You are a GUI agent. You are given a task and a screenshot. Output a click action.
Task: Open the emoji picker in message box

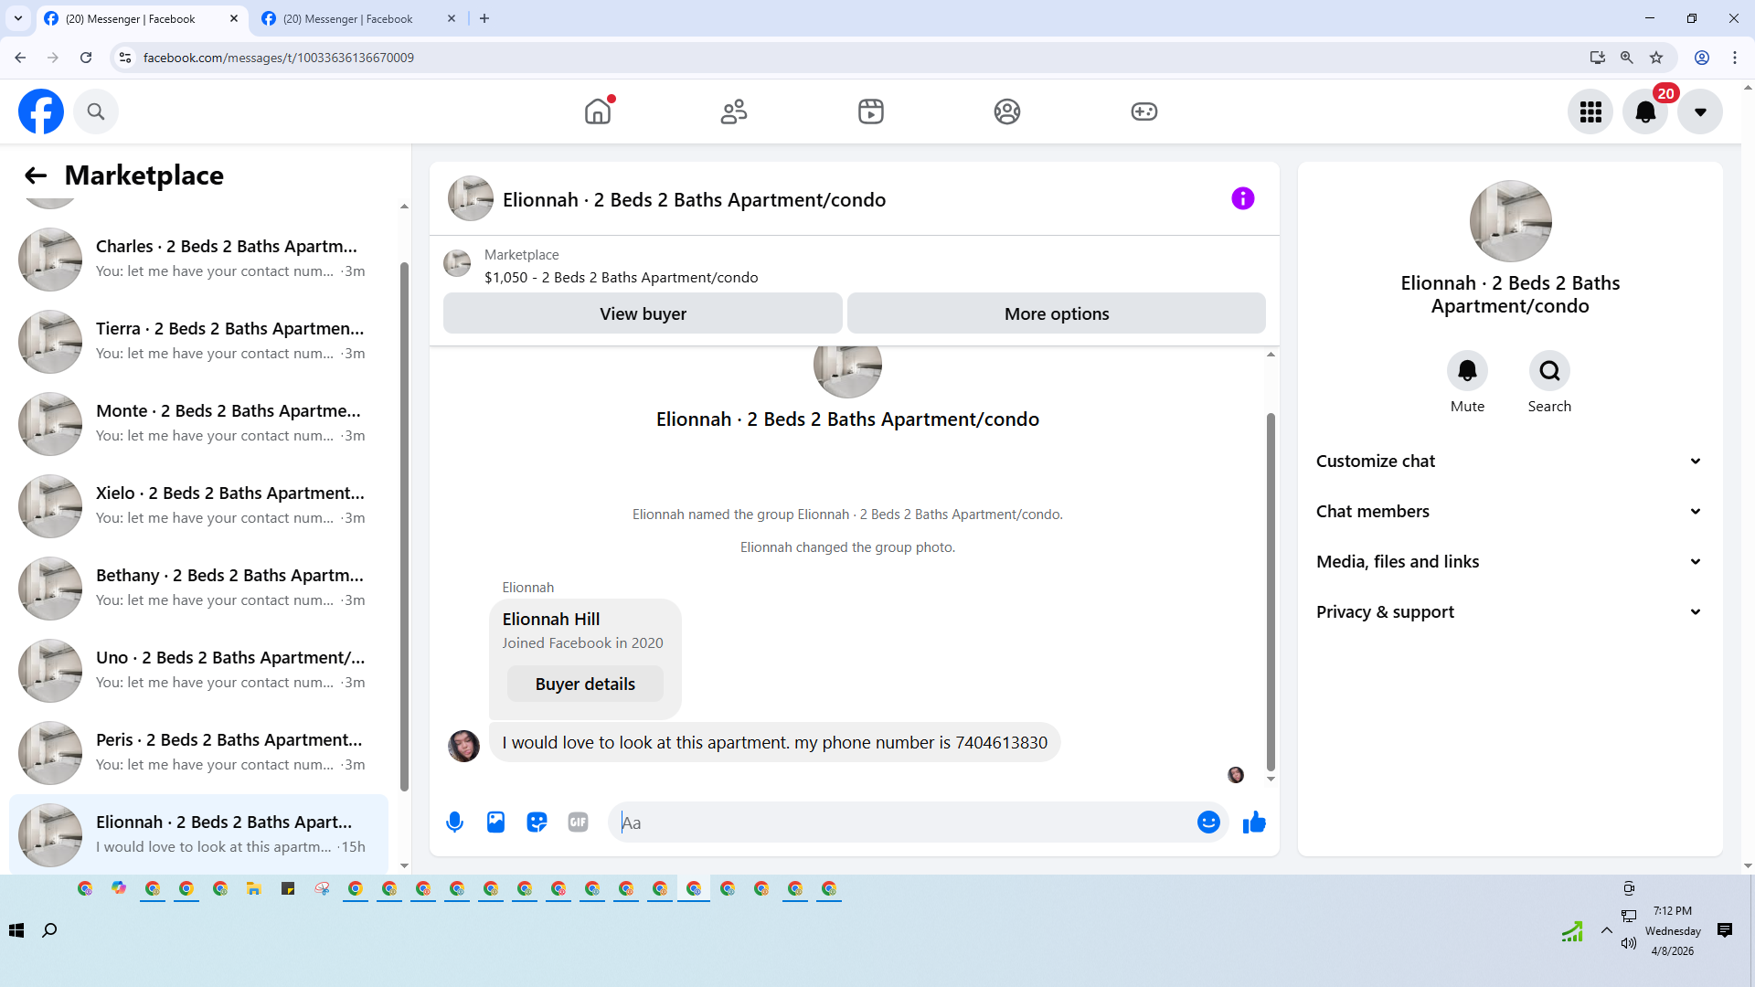coord(1208,822)
